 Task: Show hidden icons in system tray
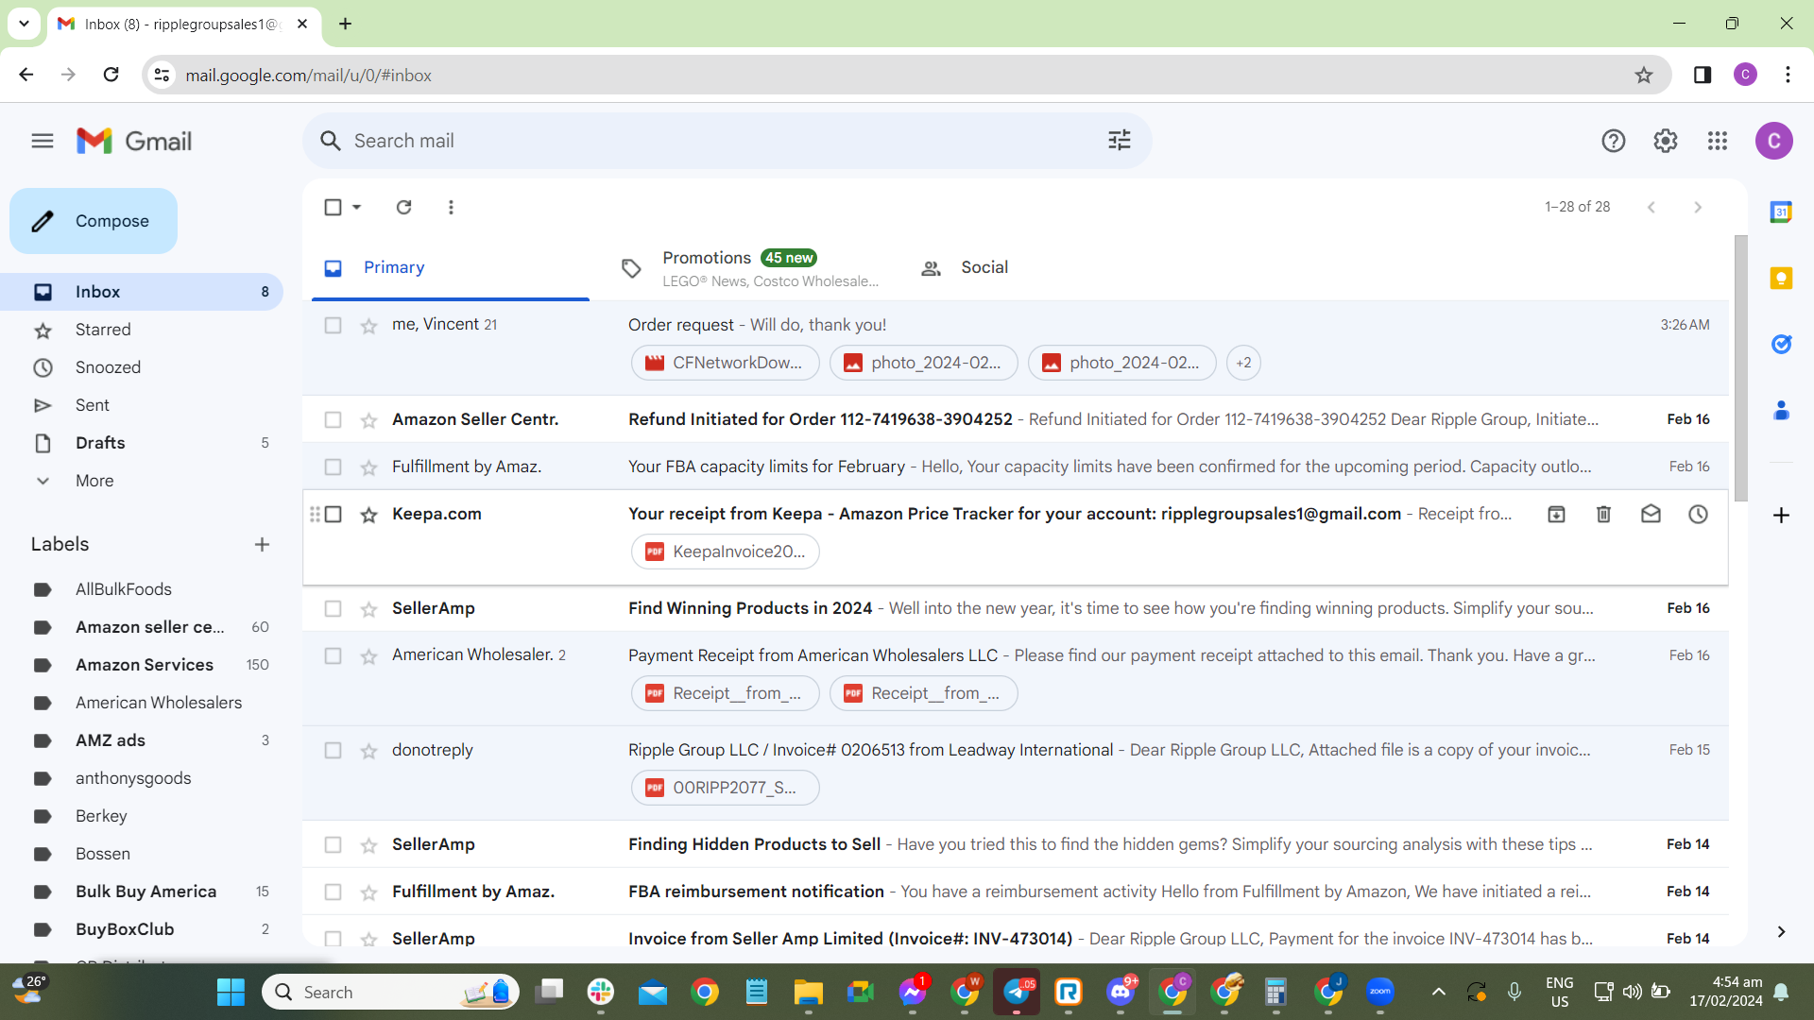coord(1438,992)
